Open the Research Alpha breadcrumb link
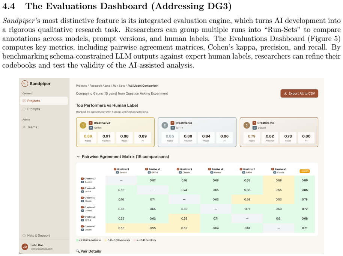This screenshot has width=343, height=256. click(x=100, y=86)
